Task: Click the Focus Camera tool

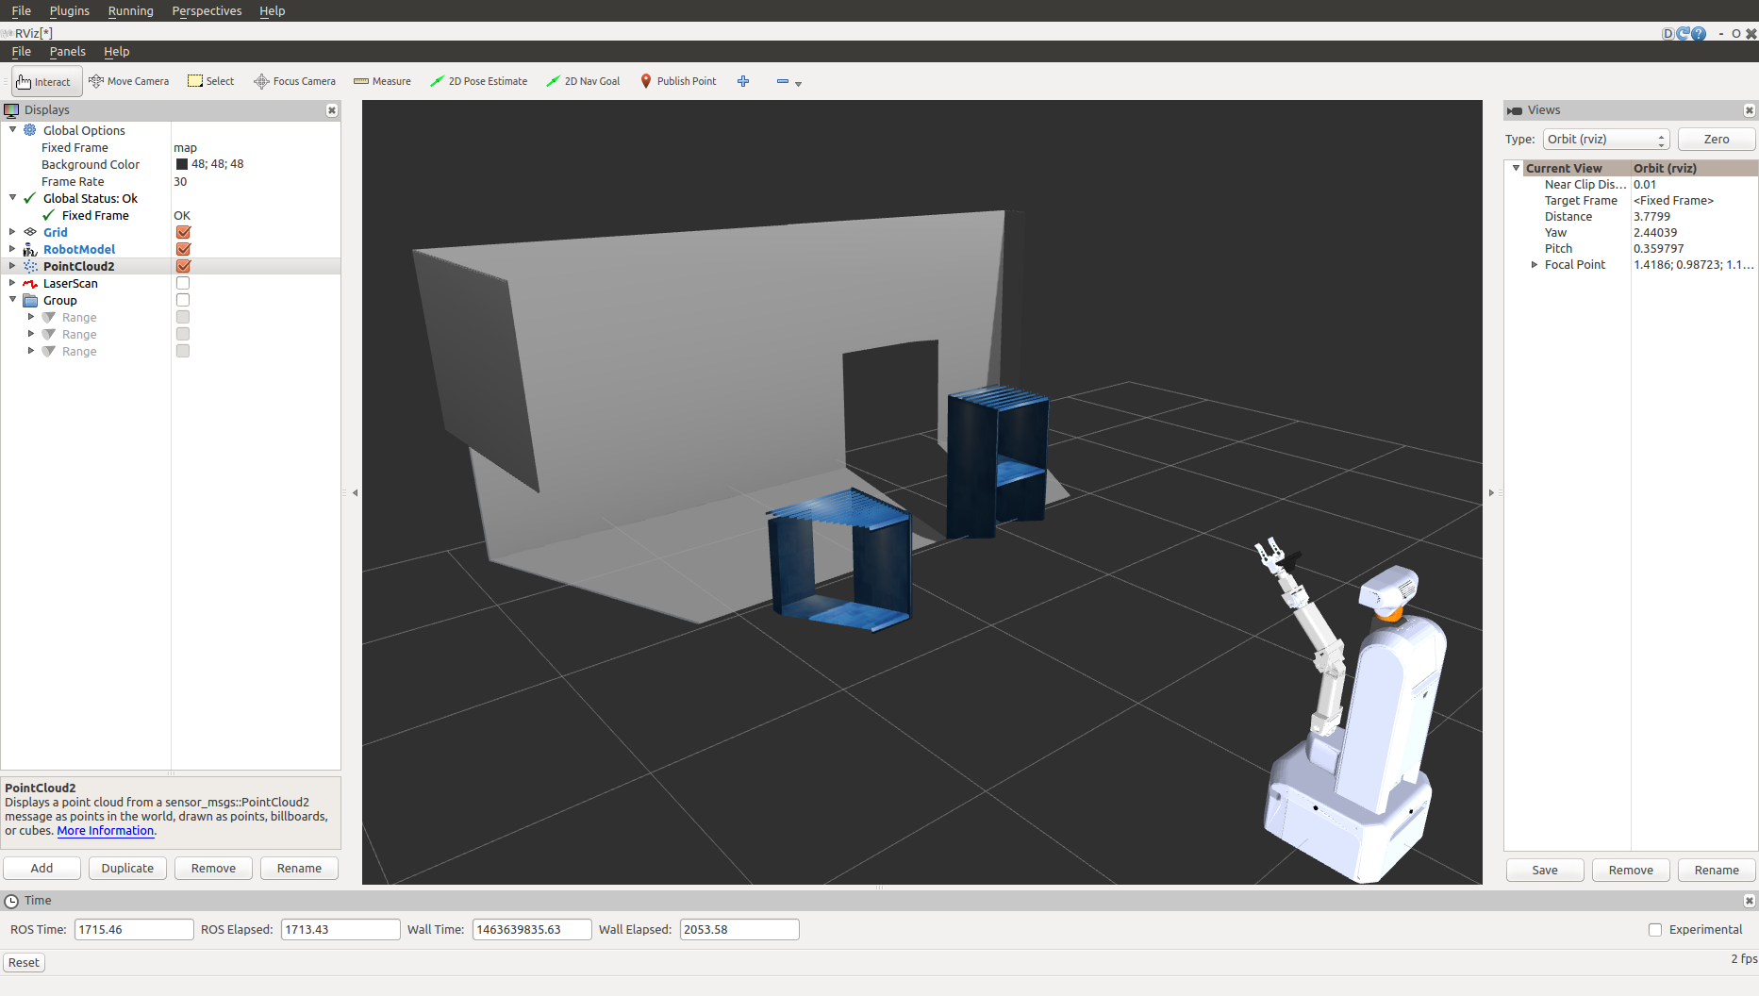Action: pos(294,81)
